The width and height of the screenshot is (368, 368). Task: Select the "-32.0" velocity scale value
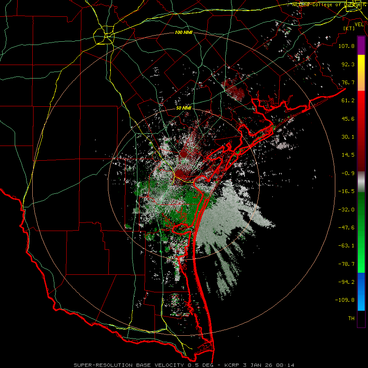pyautogui.click(x=346, y=210)
